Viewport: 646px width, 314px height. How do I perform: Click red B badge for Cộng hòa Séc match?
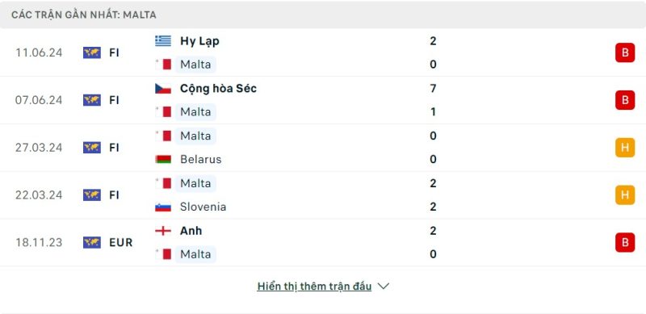pyautogui.click(x=625, y=100)
